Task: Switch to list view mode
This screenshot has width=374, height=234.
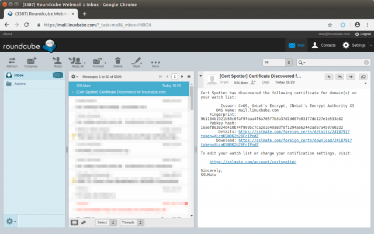Action: (x=74, y=222)
